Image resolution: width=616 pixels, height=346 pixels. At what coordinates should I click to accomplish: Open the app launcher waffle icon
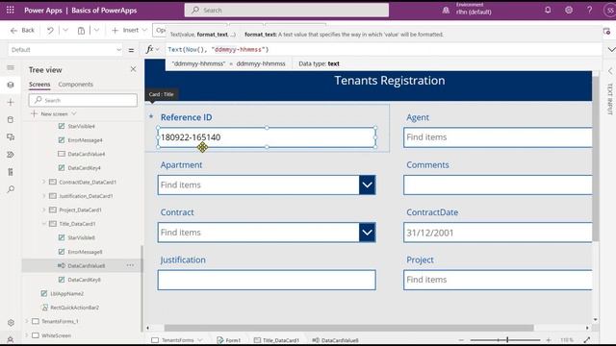11,10
